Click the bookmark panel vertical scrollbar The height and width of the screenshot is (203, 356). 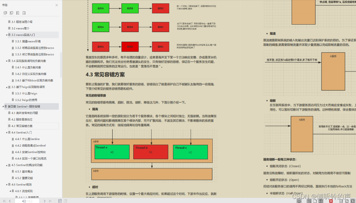coord(61,65)
